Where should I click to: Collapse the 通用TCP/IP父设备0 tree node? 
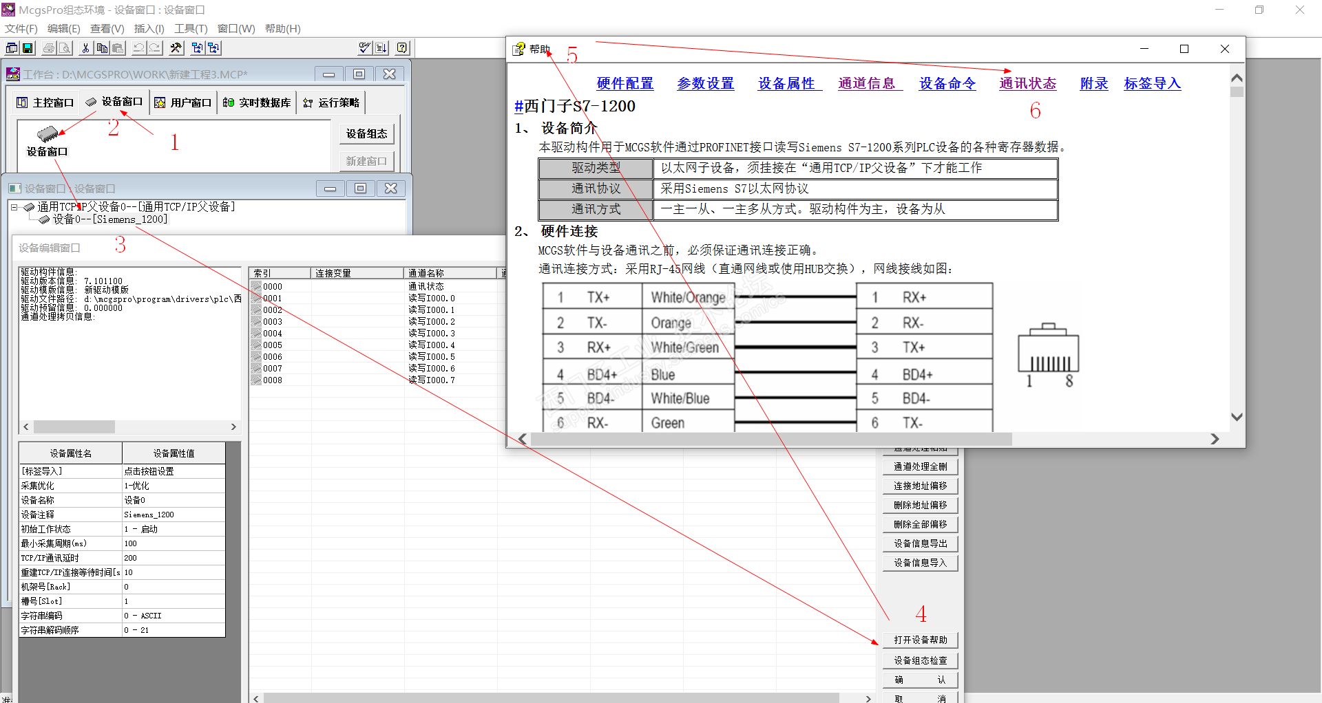14,207
